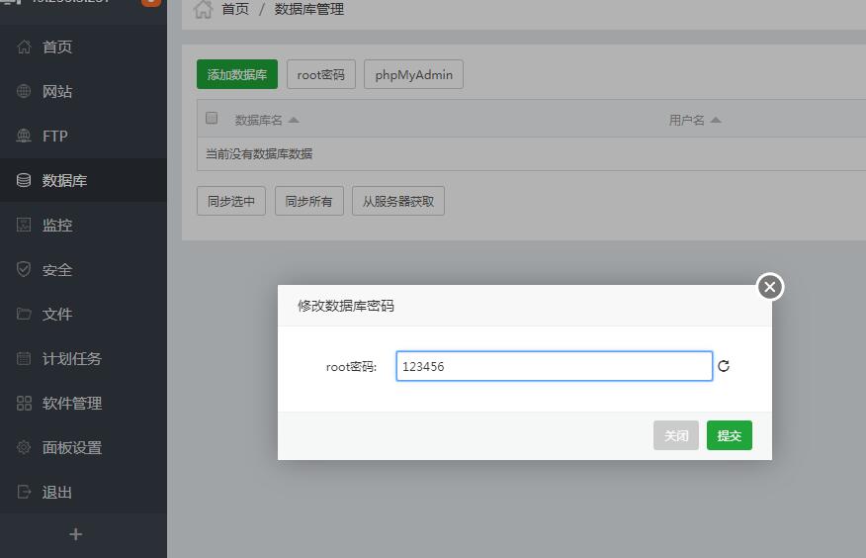The image size is (866, 558).
Task: Click the globe icon for 网站
Action: tap(24, 92)
